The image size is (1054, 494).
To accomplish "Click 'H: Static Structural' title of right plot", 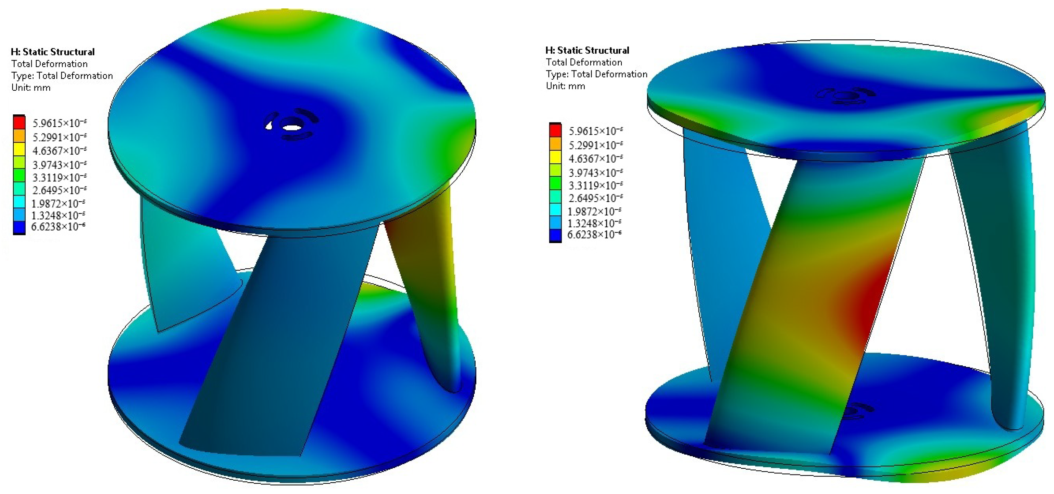I will coord(587,51).
